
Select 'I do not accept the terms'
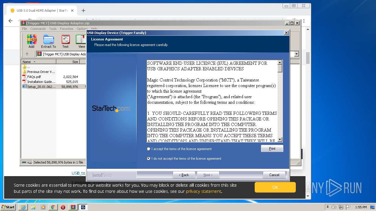tap(149, 159)
